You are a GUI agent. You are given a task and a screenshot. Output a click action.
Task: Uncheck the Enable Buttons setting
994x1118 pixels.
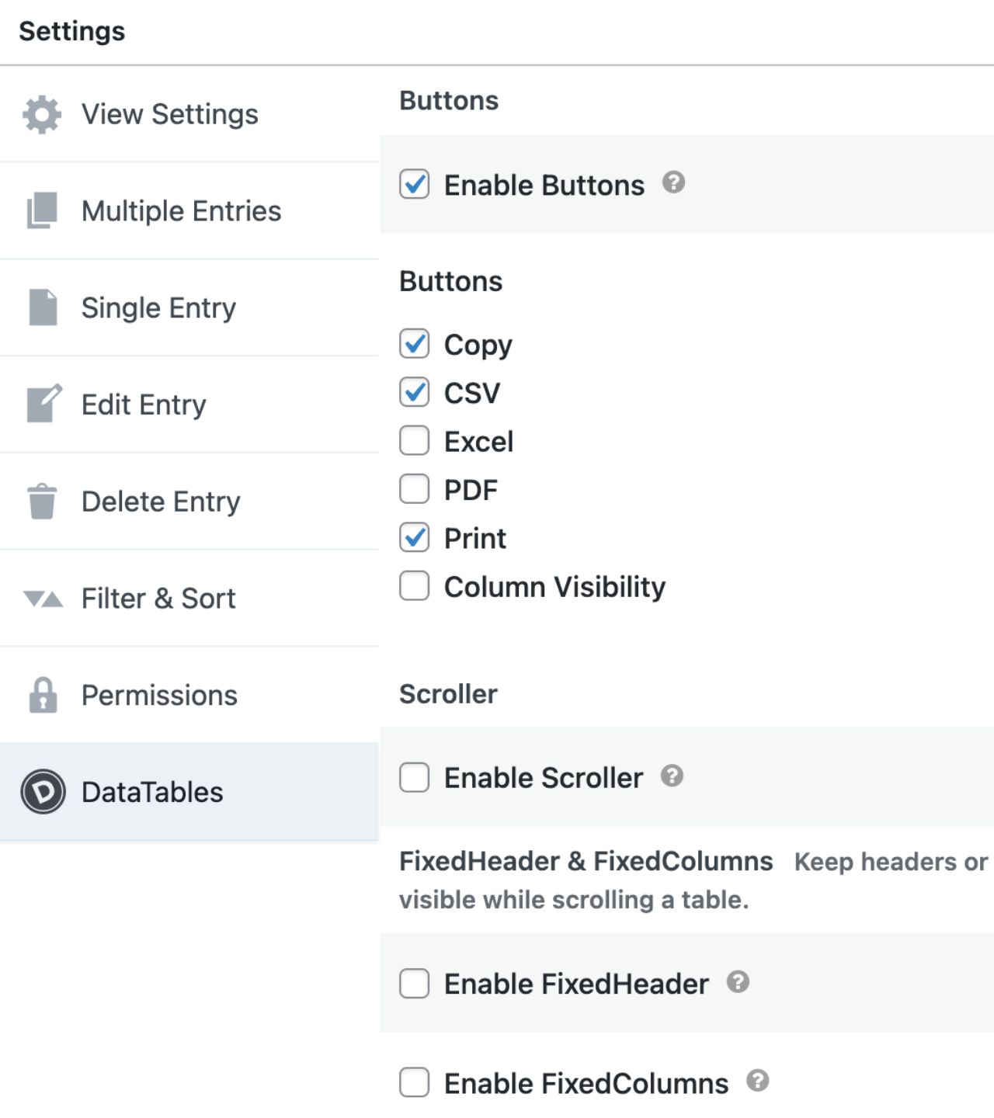tap(415, 184)
